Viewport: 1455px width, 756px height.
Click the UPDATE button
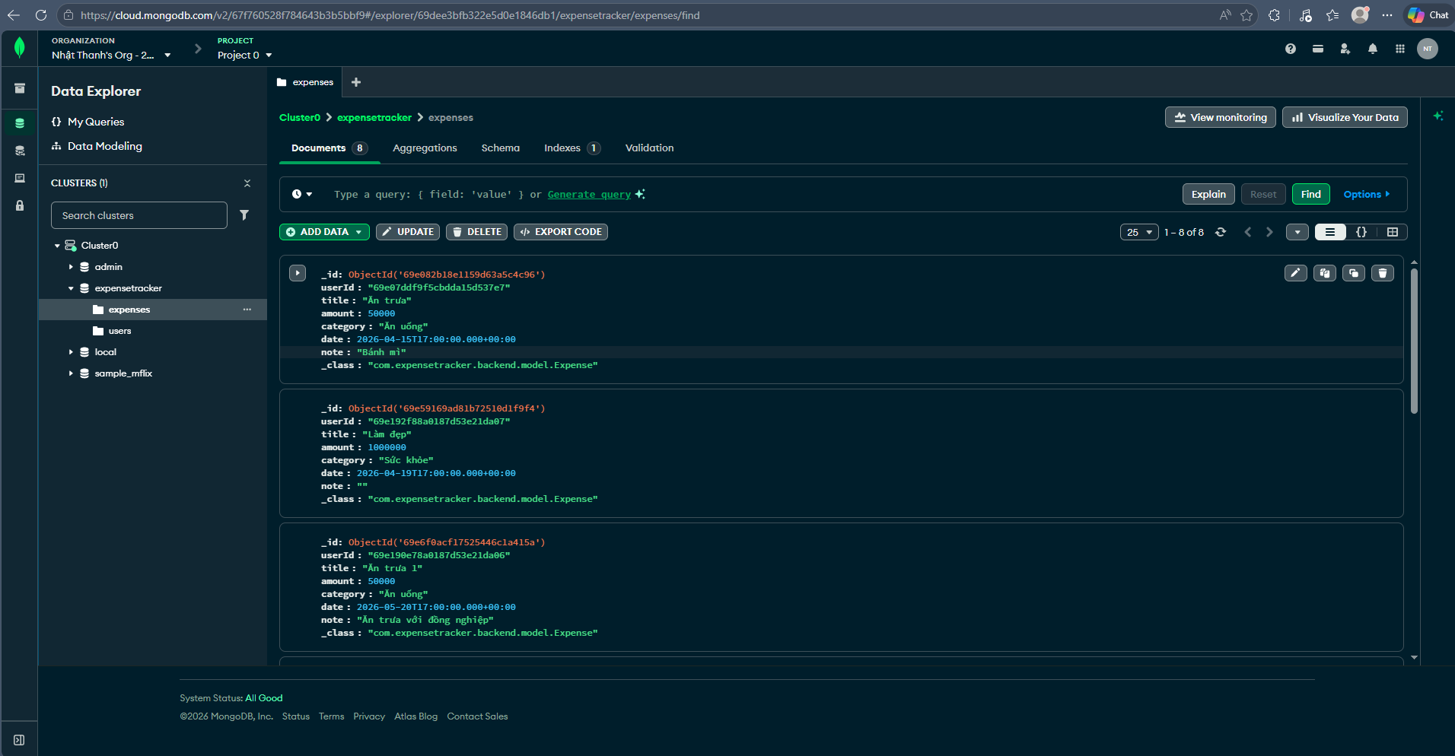click(x=408, y=232)
